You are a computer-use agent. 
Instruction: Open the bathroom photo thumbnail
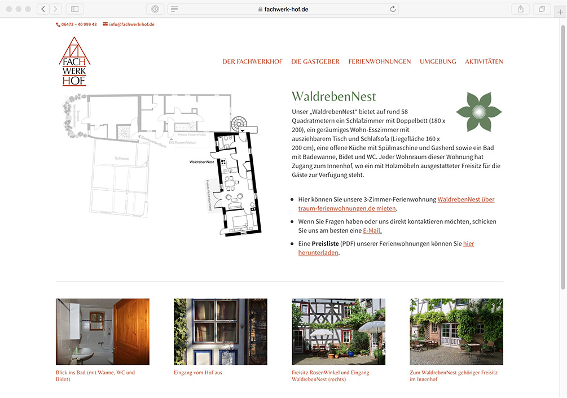103,331
